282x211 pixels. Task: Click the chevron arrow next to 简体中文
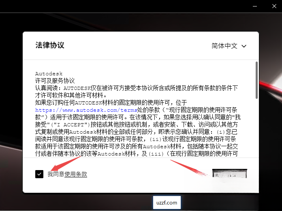point(244,46)
